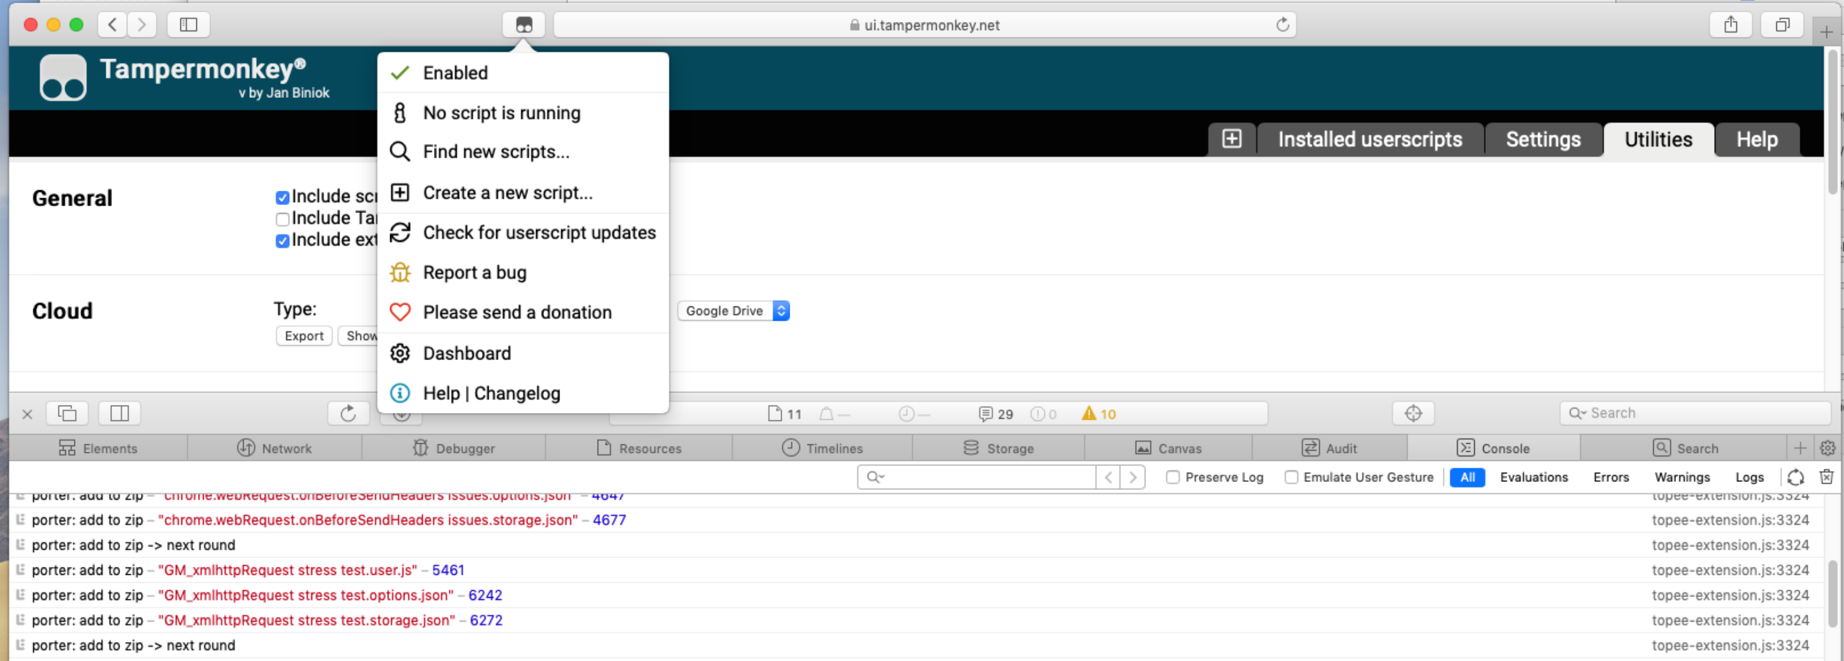Toggle the Enabled checkmark entry

point(523,73)
